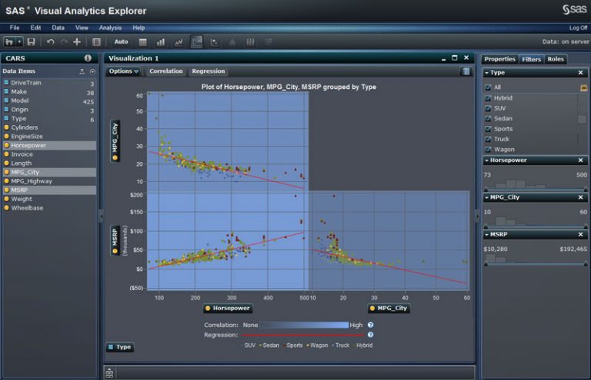Uncheck the SUV type checkbox
Image resolution: width=591 pixels, height=380 pixels.
[488, 108]
